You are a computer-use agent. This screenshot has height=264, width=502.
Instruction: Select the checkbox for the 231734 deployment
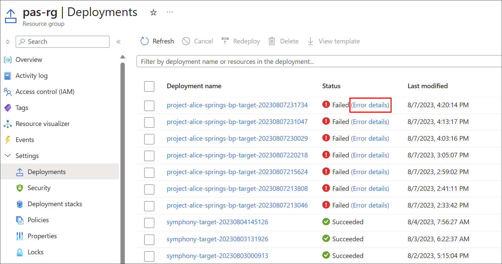pyautogui.click(x=149, y=105)
